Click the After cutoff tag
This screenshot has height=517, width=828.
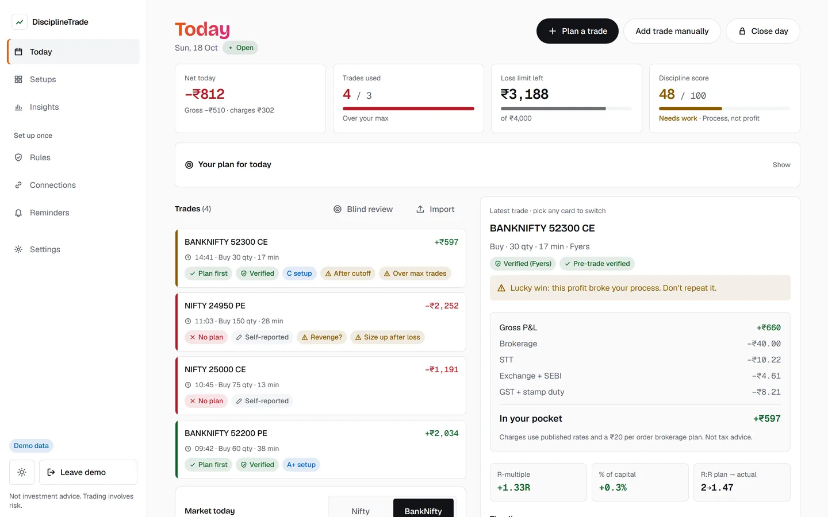(348, 273)
